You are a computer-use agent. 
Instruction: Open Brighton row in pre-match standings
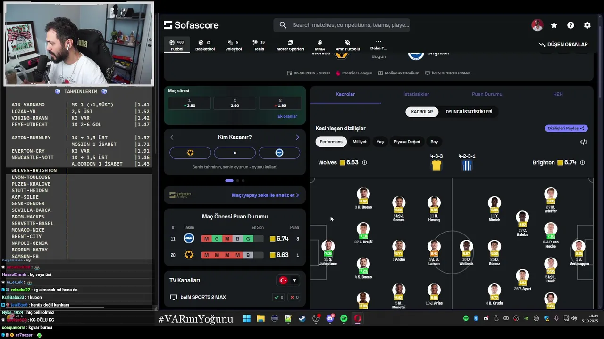coord(235,239)
